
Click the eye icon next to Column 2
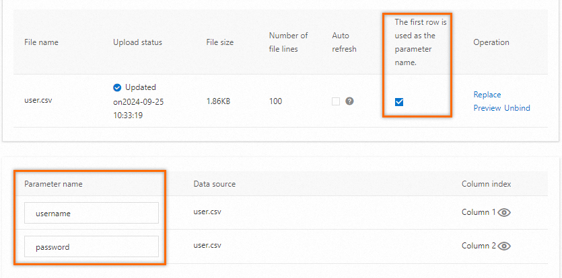(505, 246)
